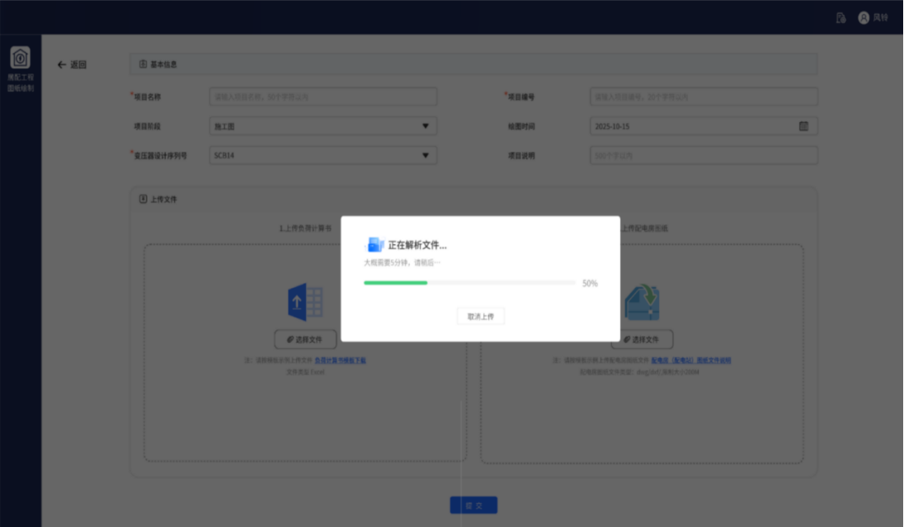Open the user avatar 风铃 menu
This screenshot has width=904, height=527.
873,18
